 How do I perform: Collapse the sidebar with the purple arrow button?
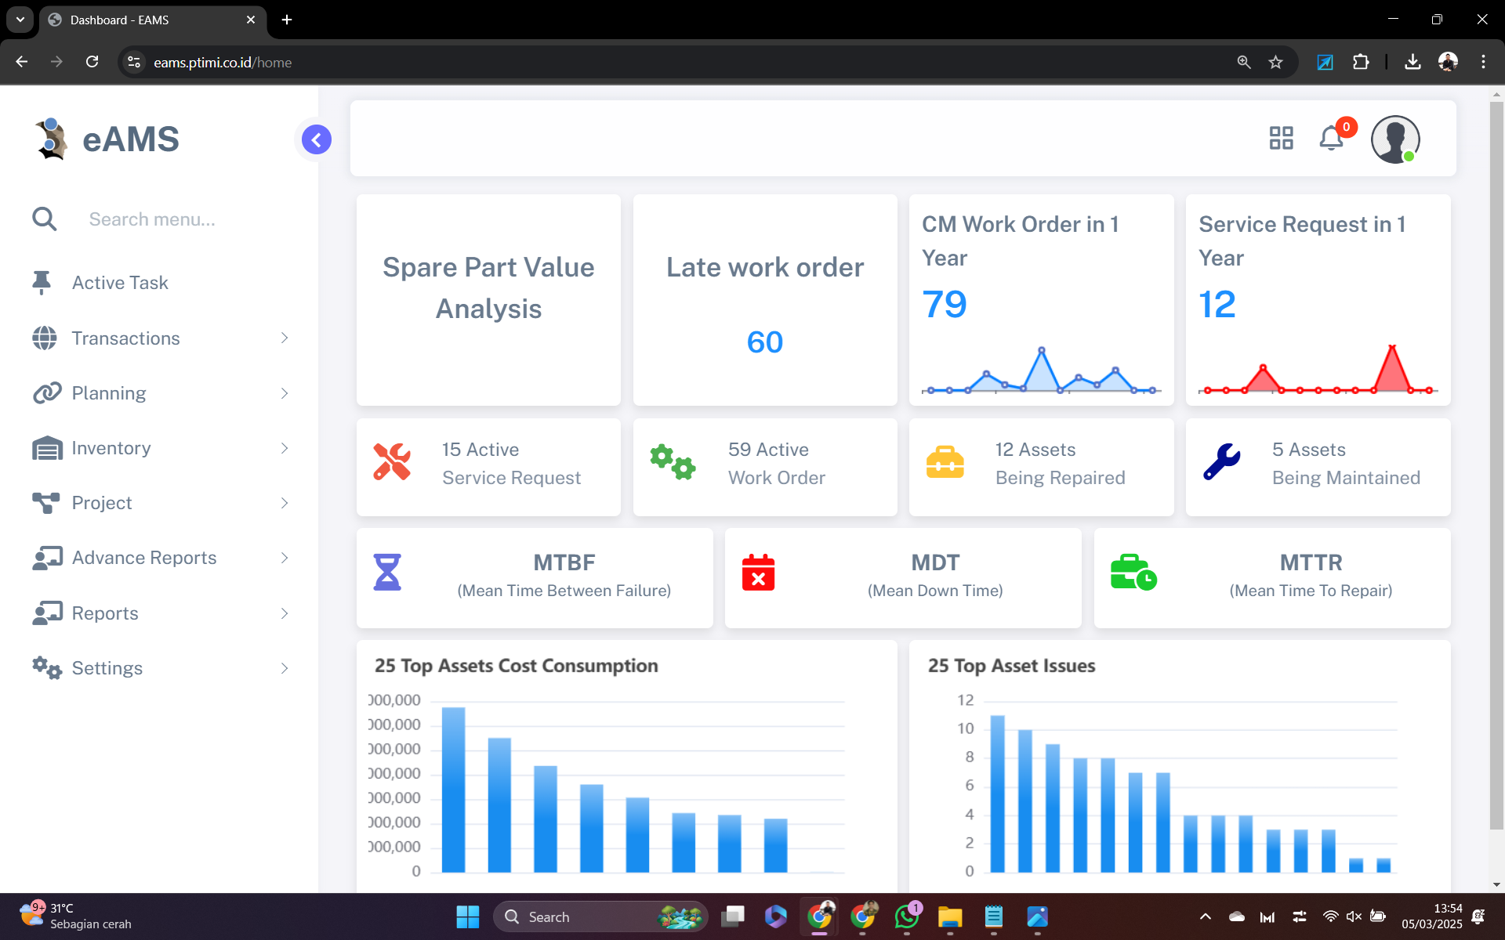click(317, 139)
